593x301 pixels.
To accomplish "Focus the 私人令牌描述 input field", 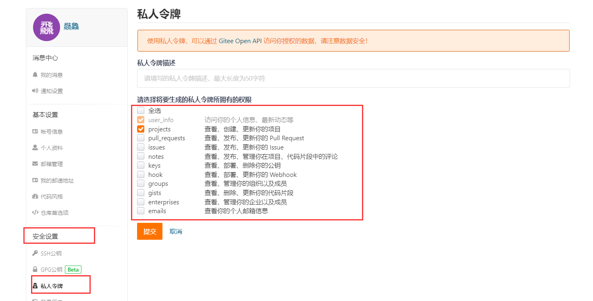I will [354, 78].
